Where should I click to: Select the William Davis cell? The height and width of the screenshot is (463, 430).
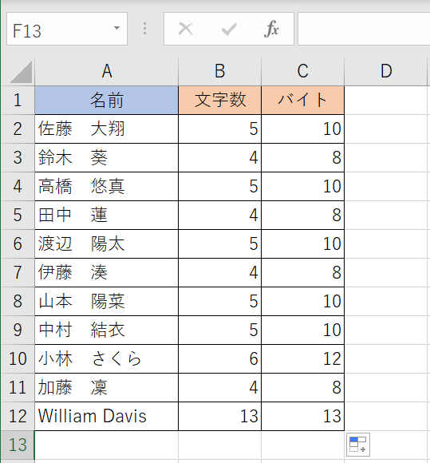pos(107,416)
